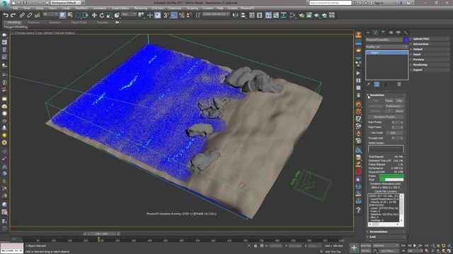Activate the Select Object tool
The height and width of the screenshot is (254, 453).
[62, 16]
